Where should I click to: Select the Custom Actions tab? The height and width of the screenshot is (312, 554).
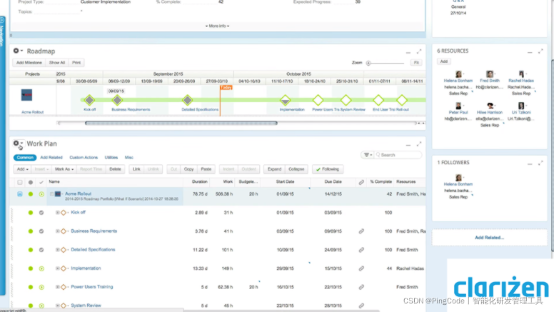tap(84, 158)
